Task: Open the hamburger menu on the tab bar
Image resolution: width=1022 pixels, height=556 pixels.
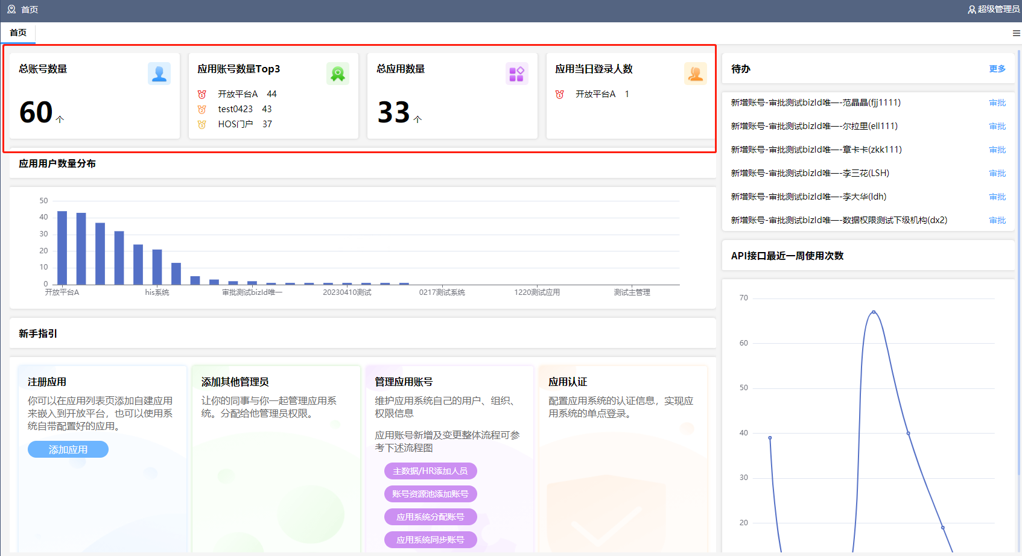Action: click(1016, 33)
